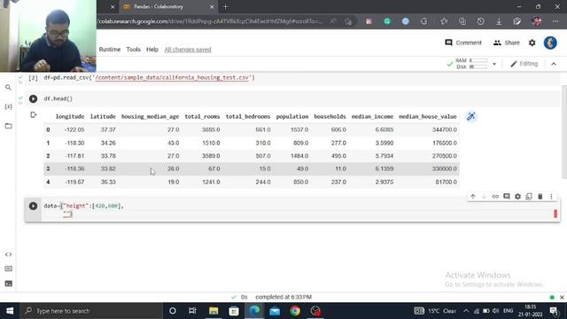Open the variables {x} panel
This screenshot has width=567, height=319.
click(8, 106)
